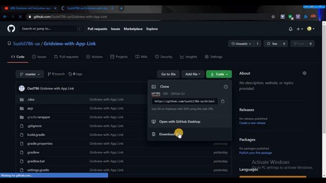Click Download ZIP option
326x183 pixels.
189,134
